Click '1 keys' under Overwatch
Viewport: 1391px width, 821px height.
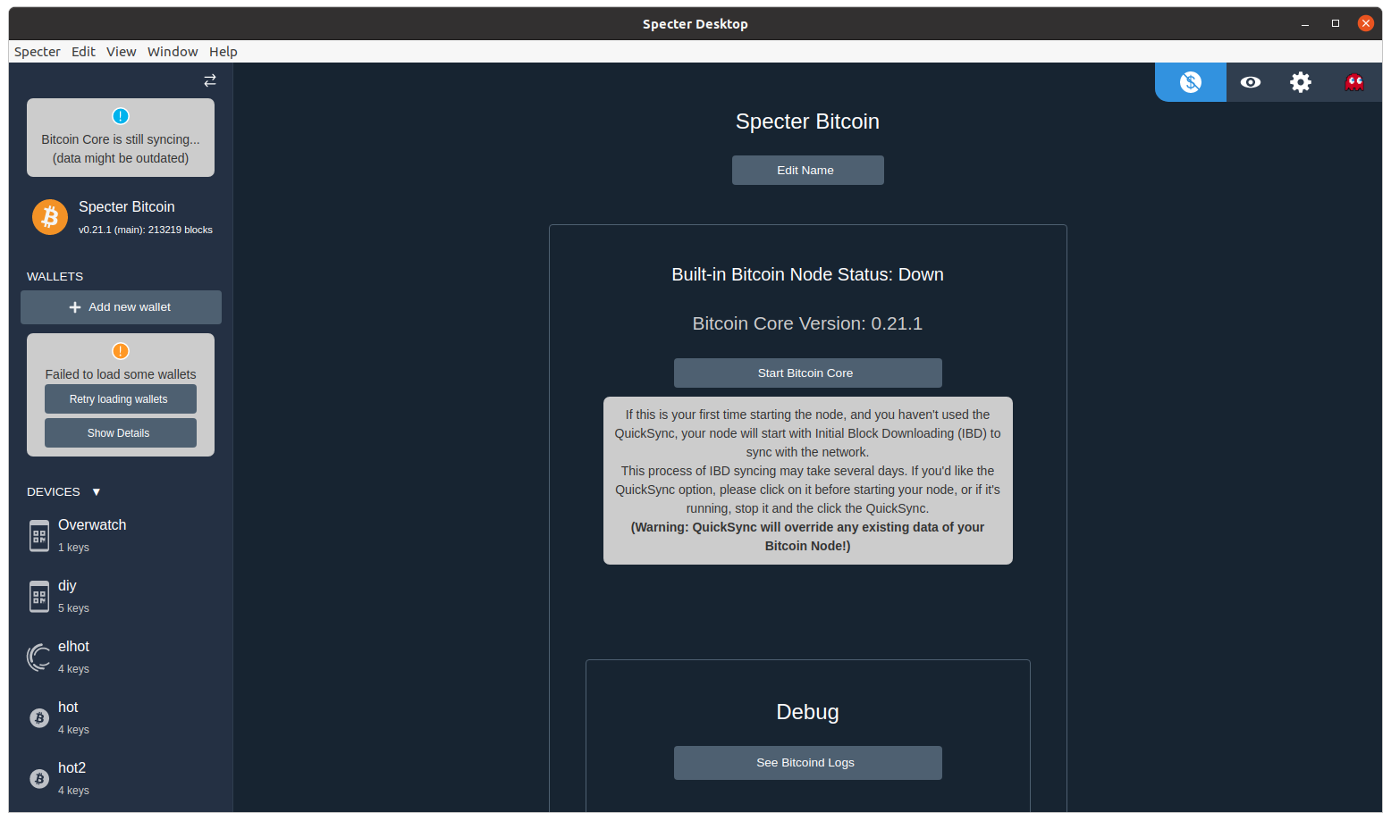pos(73,548)
